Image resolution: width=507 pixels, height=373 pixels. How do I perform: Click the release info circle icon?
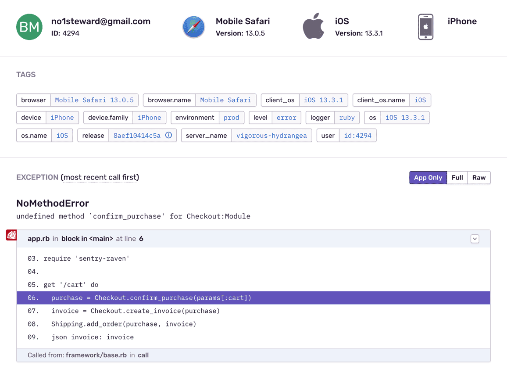pos(168,136)
